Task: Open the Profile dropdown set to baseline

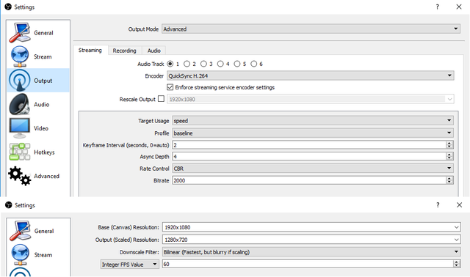Action: pyautogui.click(x=313, y=133)
